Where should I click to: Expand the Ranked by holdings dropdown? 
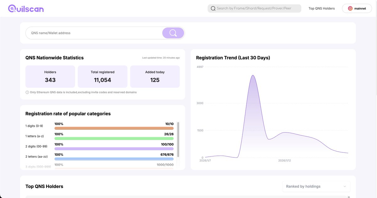(316, 186)
